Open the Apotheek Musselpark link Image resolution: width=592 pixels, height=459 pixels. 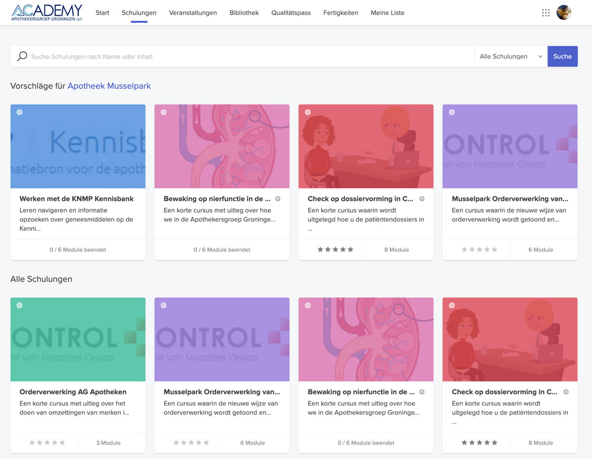(109, 86)
